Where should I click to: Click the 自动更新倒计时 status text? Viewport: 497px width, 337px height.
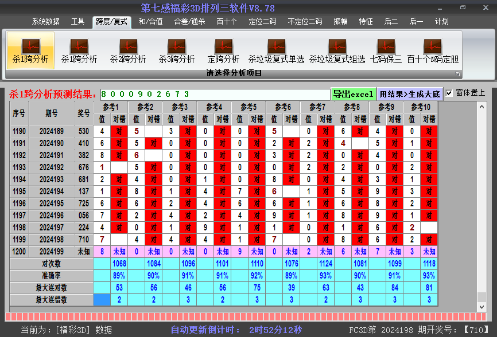[236, 330]
